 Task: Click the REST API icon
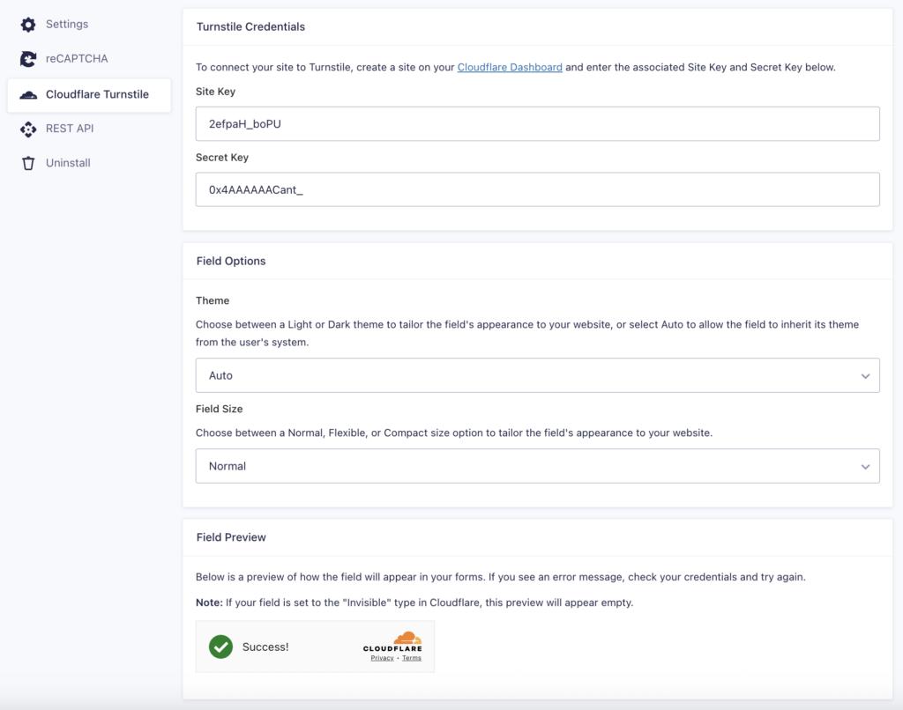26,128
